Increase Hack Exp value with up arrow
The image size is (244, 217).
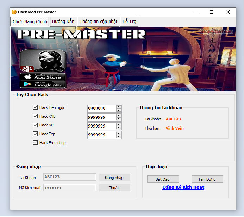[x=119, y=134]
